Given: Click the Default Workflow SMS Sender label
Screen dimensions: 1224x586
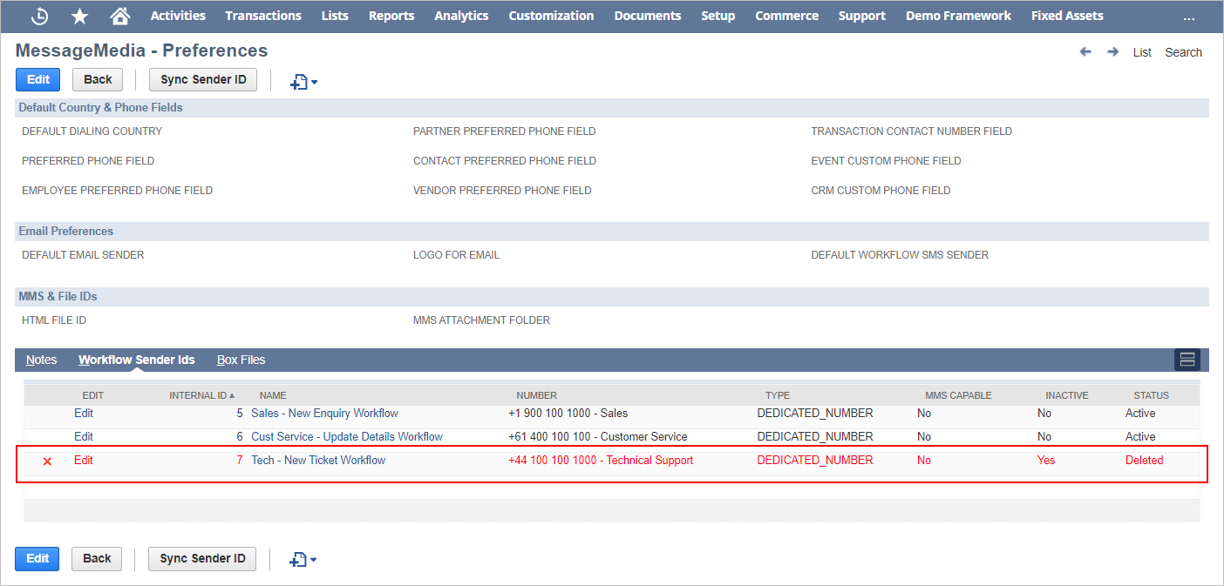Looking at the screenshot, I should tap(900, 255).
